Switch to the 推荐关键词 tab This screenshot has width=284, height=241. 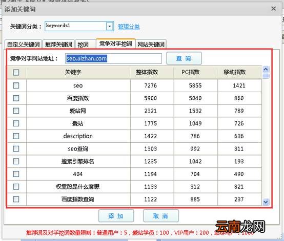58,45
